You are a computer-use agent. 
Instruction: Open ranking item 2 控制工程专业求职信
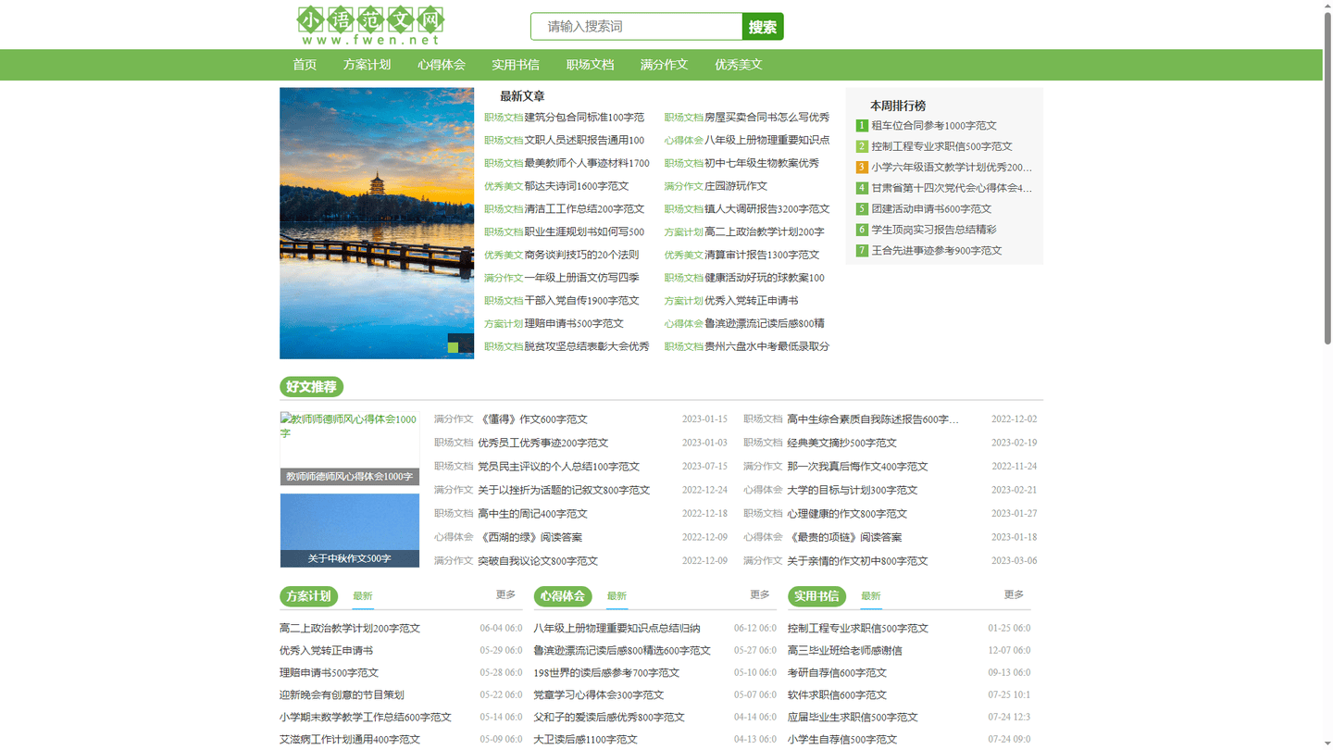[941, 146]
